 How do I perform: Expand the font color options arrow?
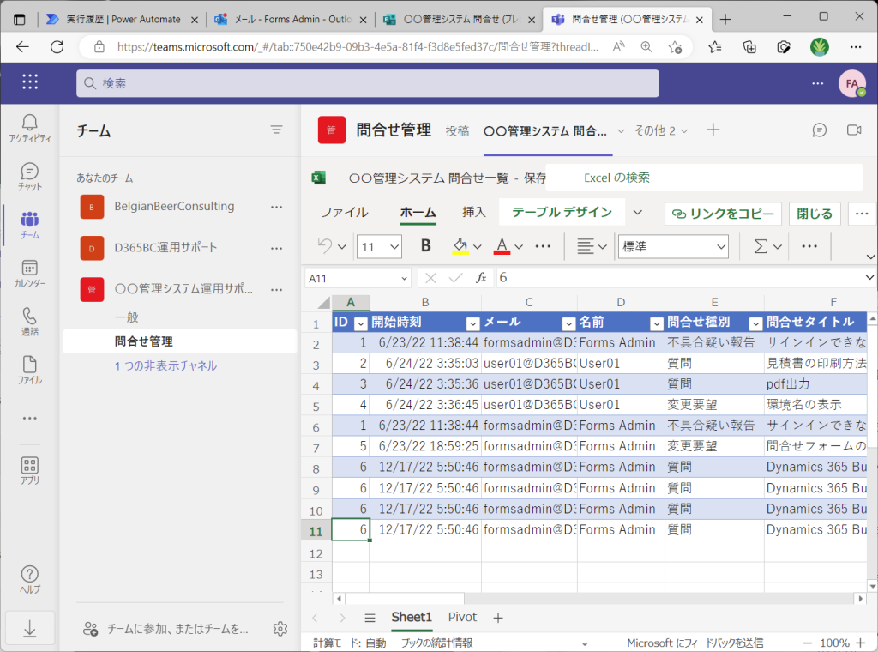(x=519, y=246)
